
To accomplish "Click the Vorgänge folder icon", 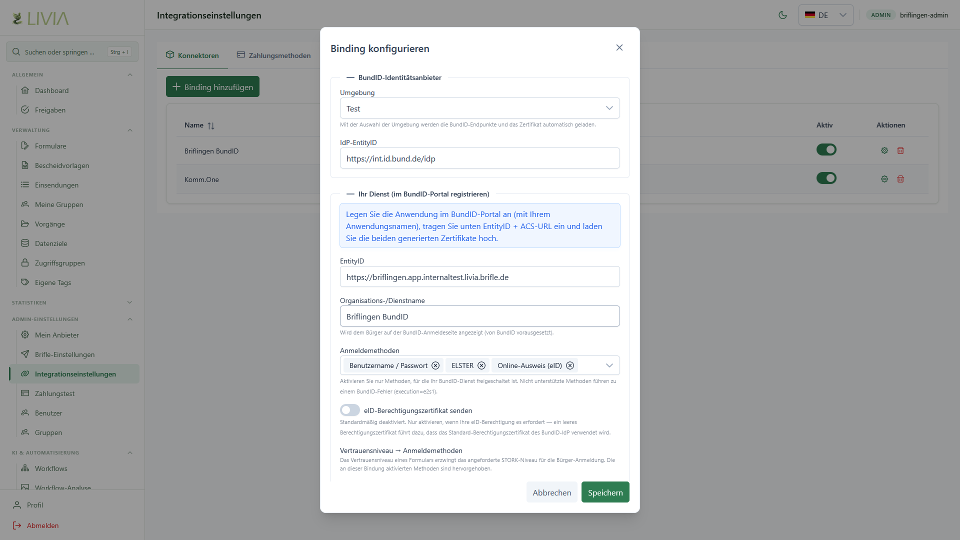I will click(x=25, y=224).
